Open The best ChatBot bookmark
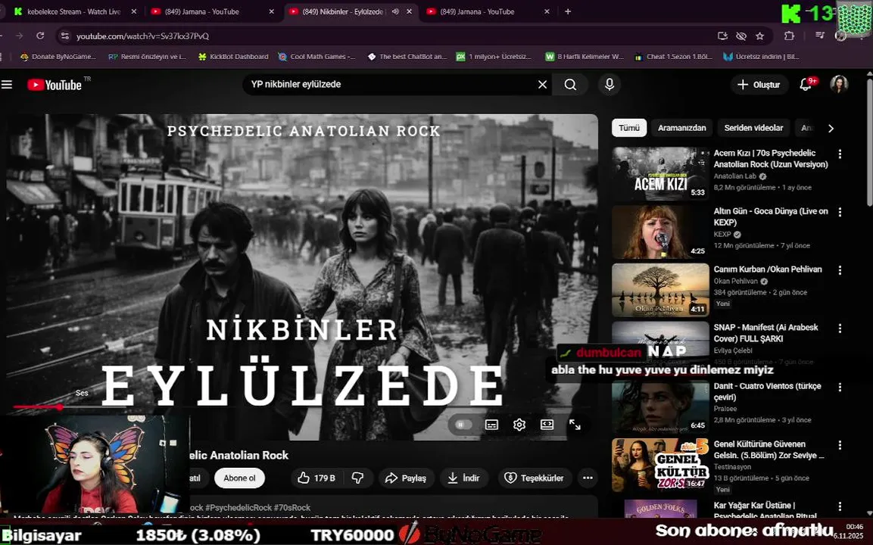 click(407, 57)
